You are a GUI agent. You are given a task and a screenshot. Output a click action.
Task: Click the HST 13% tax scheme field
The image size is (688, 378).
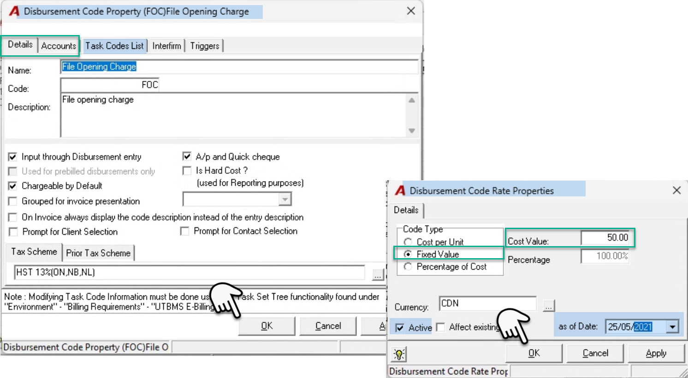[190, 272]
